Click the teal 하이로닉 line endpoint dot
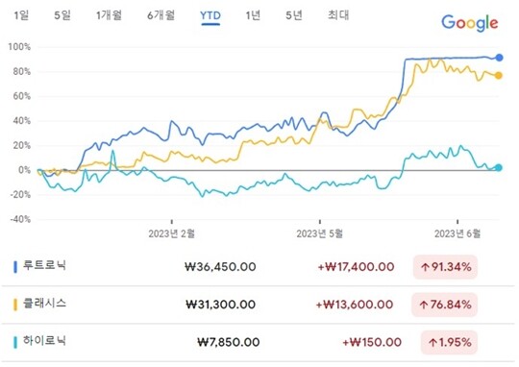This screenshot has width=519, height=367. click(499, 167)
